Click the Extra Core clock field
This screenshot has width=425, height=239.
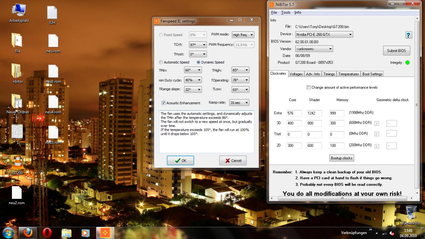pyautogui.click(x=294, y=113)
